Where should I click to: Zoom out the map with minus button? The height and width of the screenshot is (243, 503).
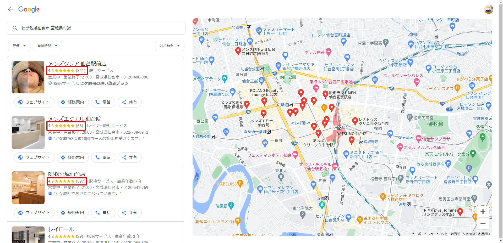click(483, 223)
